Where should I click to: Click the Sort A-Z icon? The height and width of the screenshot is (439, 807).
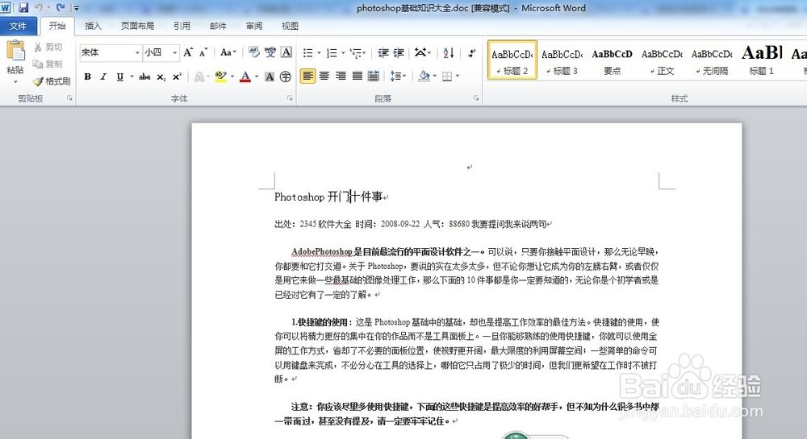pyautogui.click(x=448, y=52)
